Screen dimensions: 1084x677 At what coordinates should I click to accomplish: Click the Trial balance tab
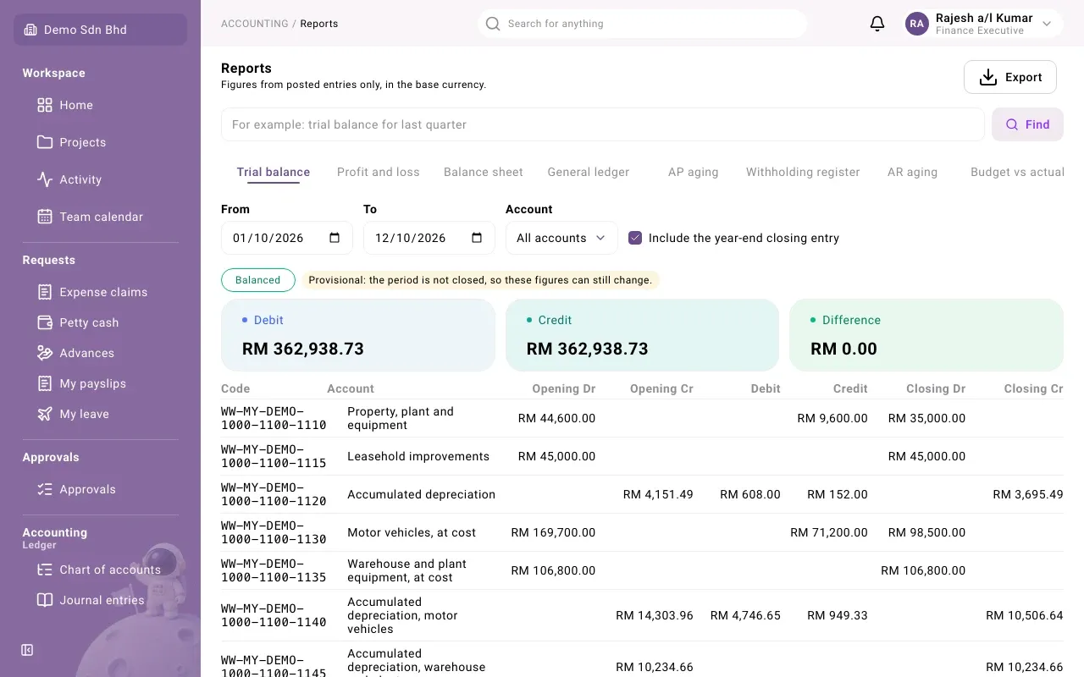point(274,172)
